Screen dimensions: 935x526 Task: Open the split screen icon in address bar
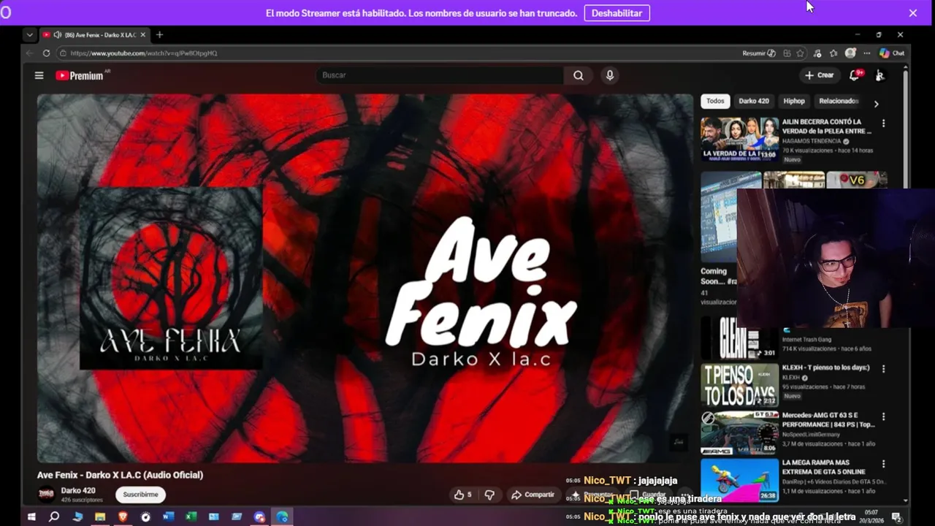[x=787, y=53]
